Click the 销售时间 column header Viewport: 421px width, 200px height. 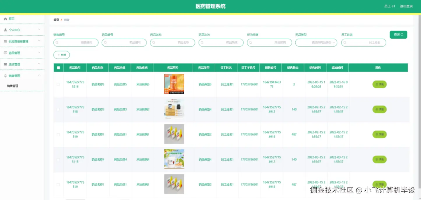[315, 68]
